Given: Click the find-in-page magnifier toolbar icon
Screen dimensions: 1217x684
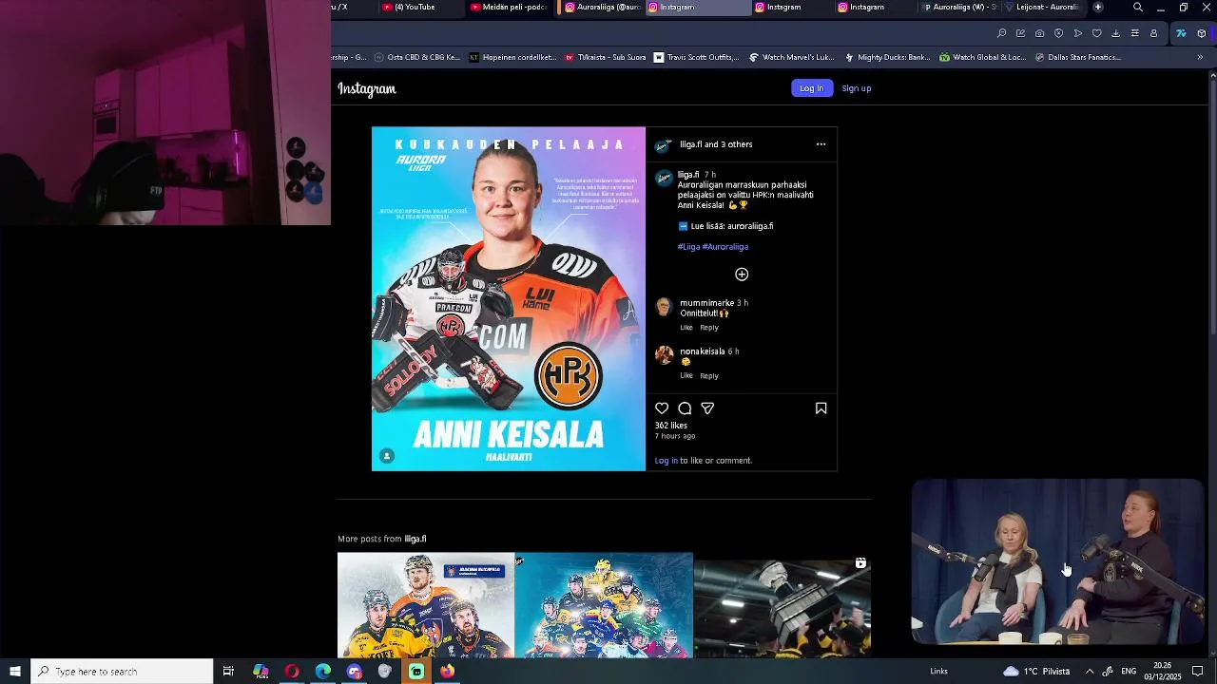Looking at the screenshot, I should 1001,33.
